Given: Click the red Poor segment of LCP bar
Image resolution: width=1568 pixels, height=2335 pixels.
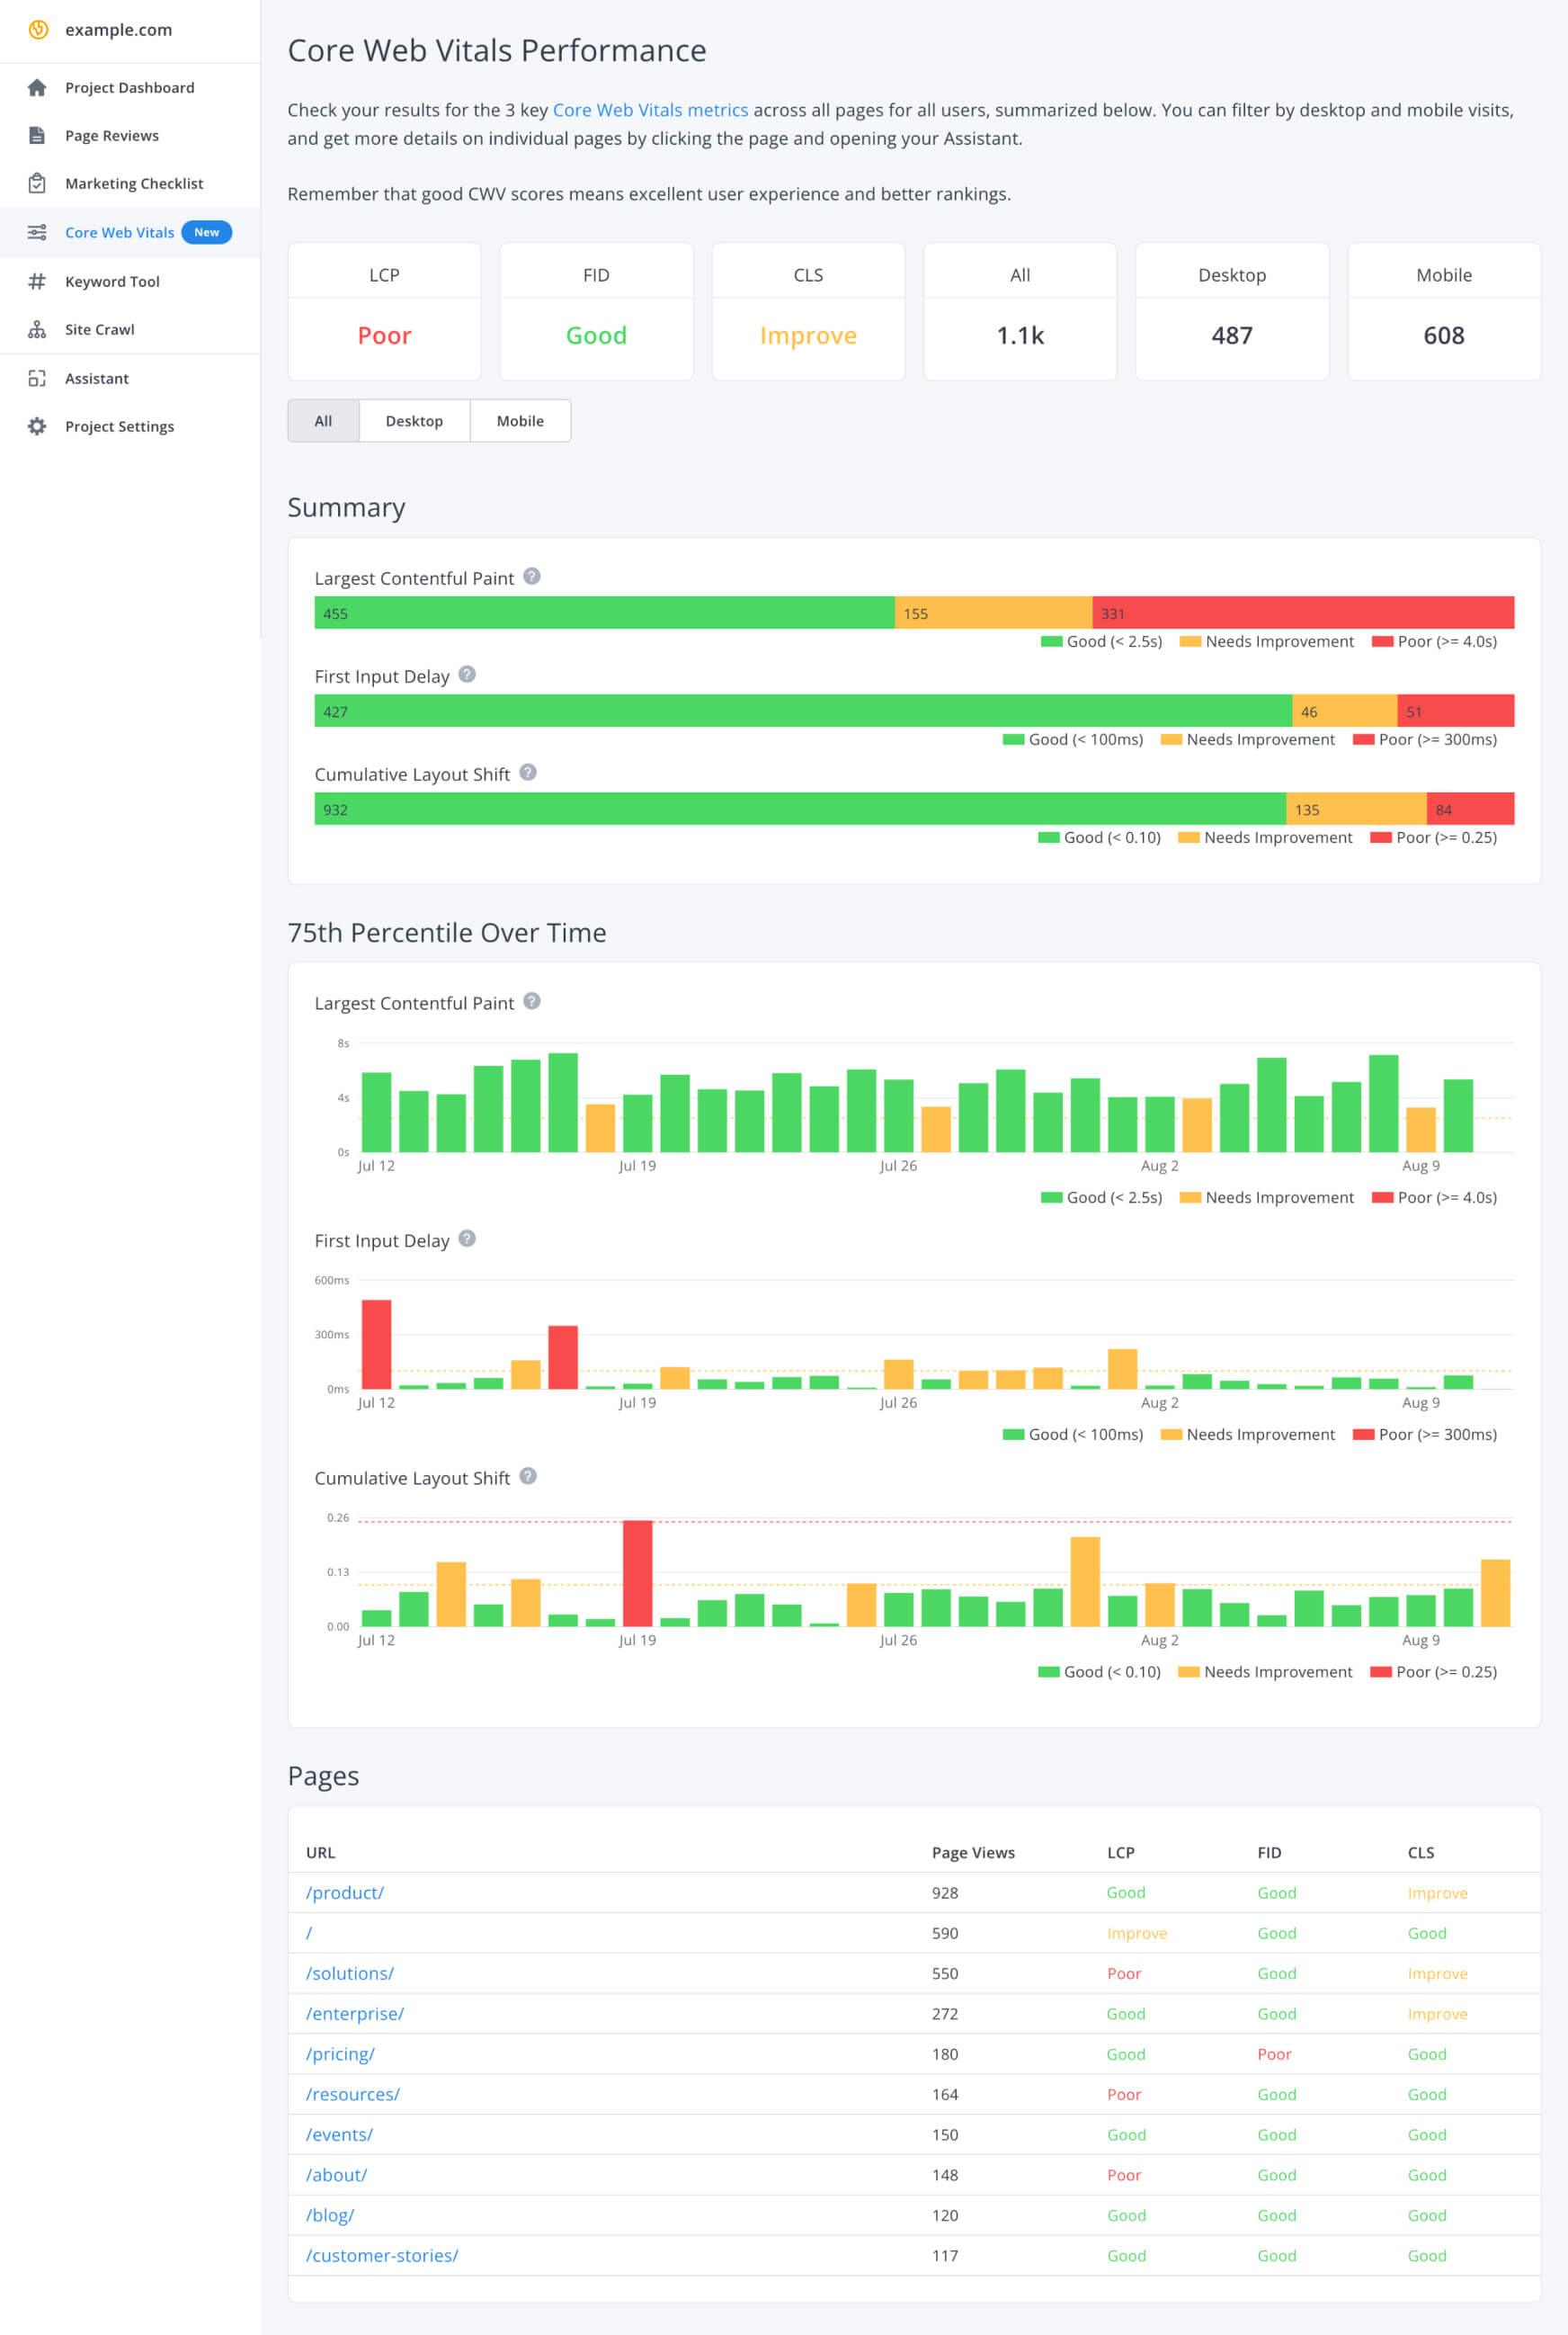Looking at the screenshot, I should pyautogui.click(x=1302, y=613).
